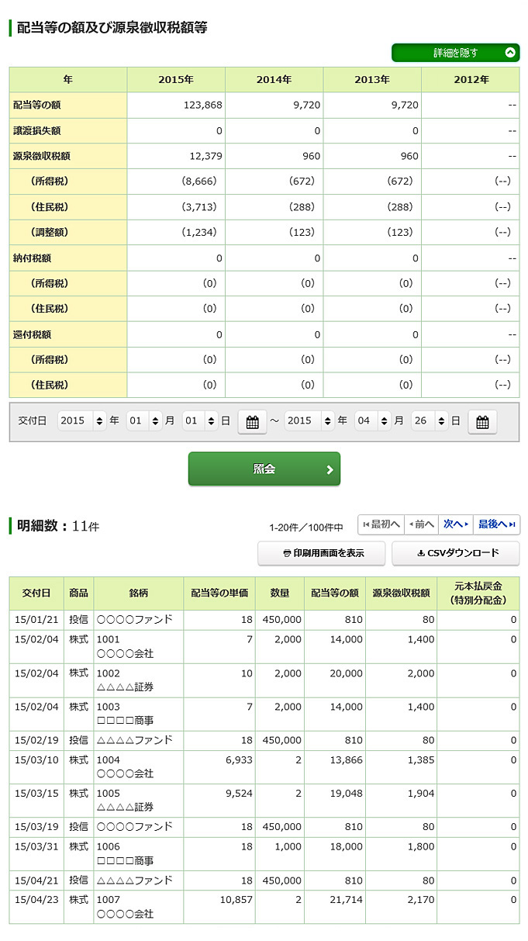Select the 1,000 quantity cell
Image resolution: width=528 pixels, height=941 pixels.
point(280,853)
